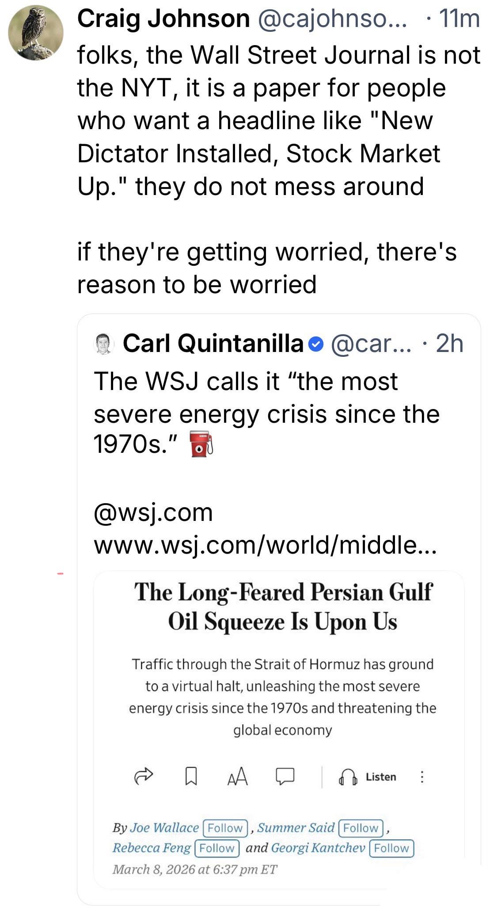Open the Persian Gulf Oil Squeeze headline

(x=283, y=606)
